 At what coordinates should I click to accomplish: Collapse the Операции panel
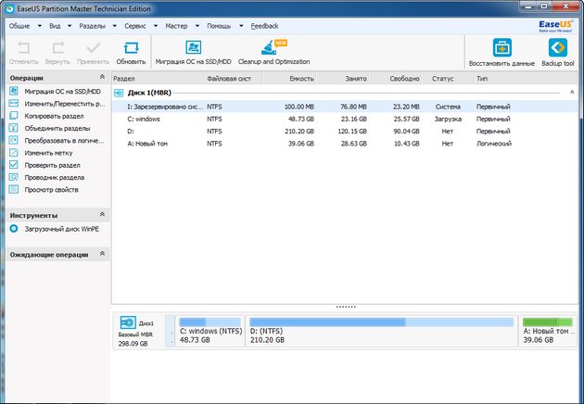tap(102, 77)
